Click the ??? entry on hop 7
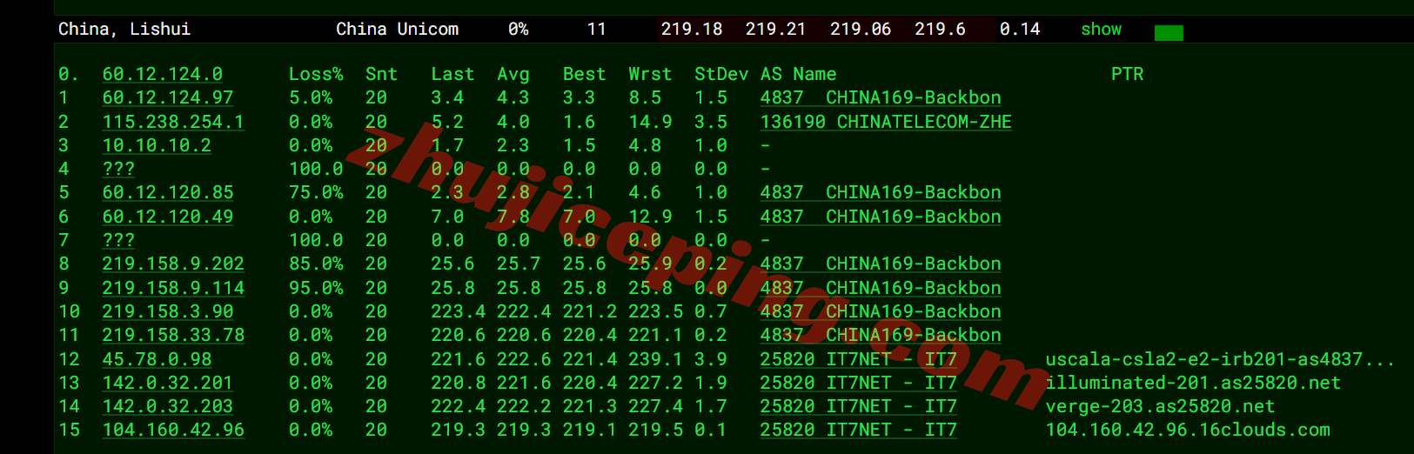This screenshot has width=1414, height=454. coord(118,240)
